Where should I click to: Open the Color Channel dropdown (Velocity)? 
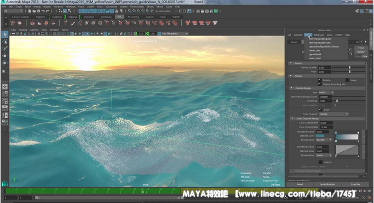click(333, 114)
